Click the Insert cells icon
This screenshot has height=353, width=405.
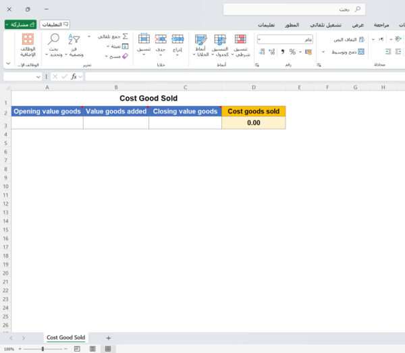click(178, 39)
